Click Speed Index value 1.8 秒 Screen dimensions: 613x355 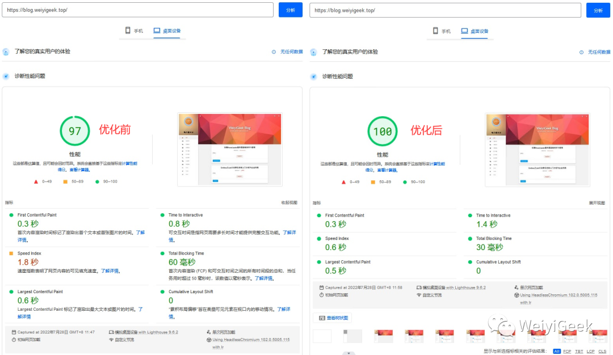click(28, 262)
